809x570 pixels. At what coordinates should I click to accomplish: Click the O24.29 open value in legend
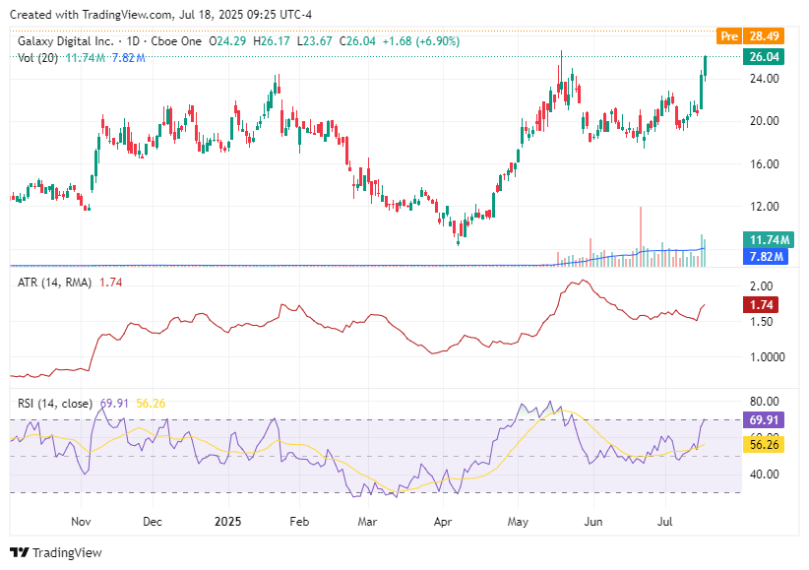pos(227,41)
